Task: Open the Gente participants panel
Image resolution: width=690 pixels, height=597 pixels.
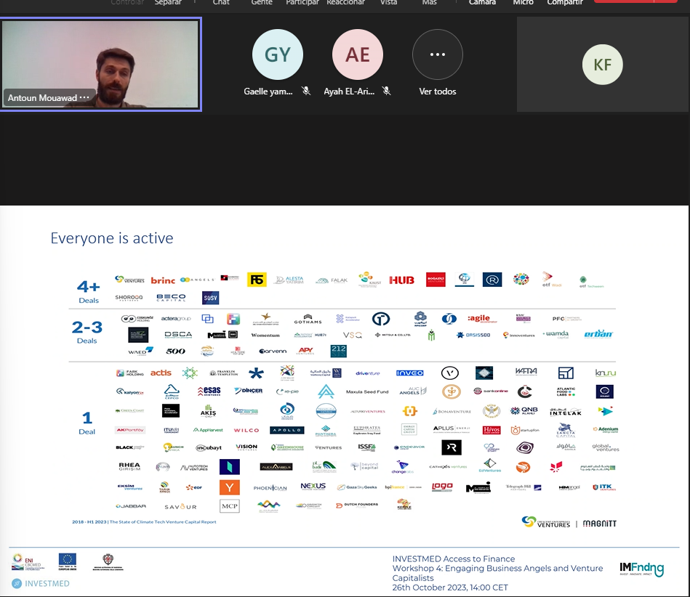Action: tap(262, 3)
